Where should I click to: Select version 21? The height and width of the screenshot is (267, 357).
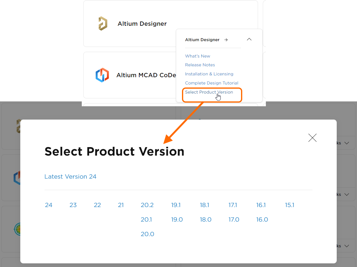tap(121, 205)
